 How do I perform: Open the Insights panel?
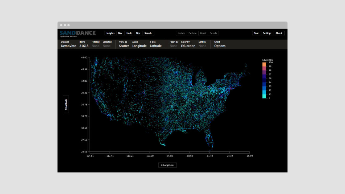(x=110, y=33)
